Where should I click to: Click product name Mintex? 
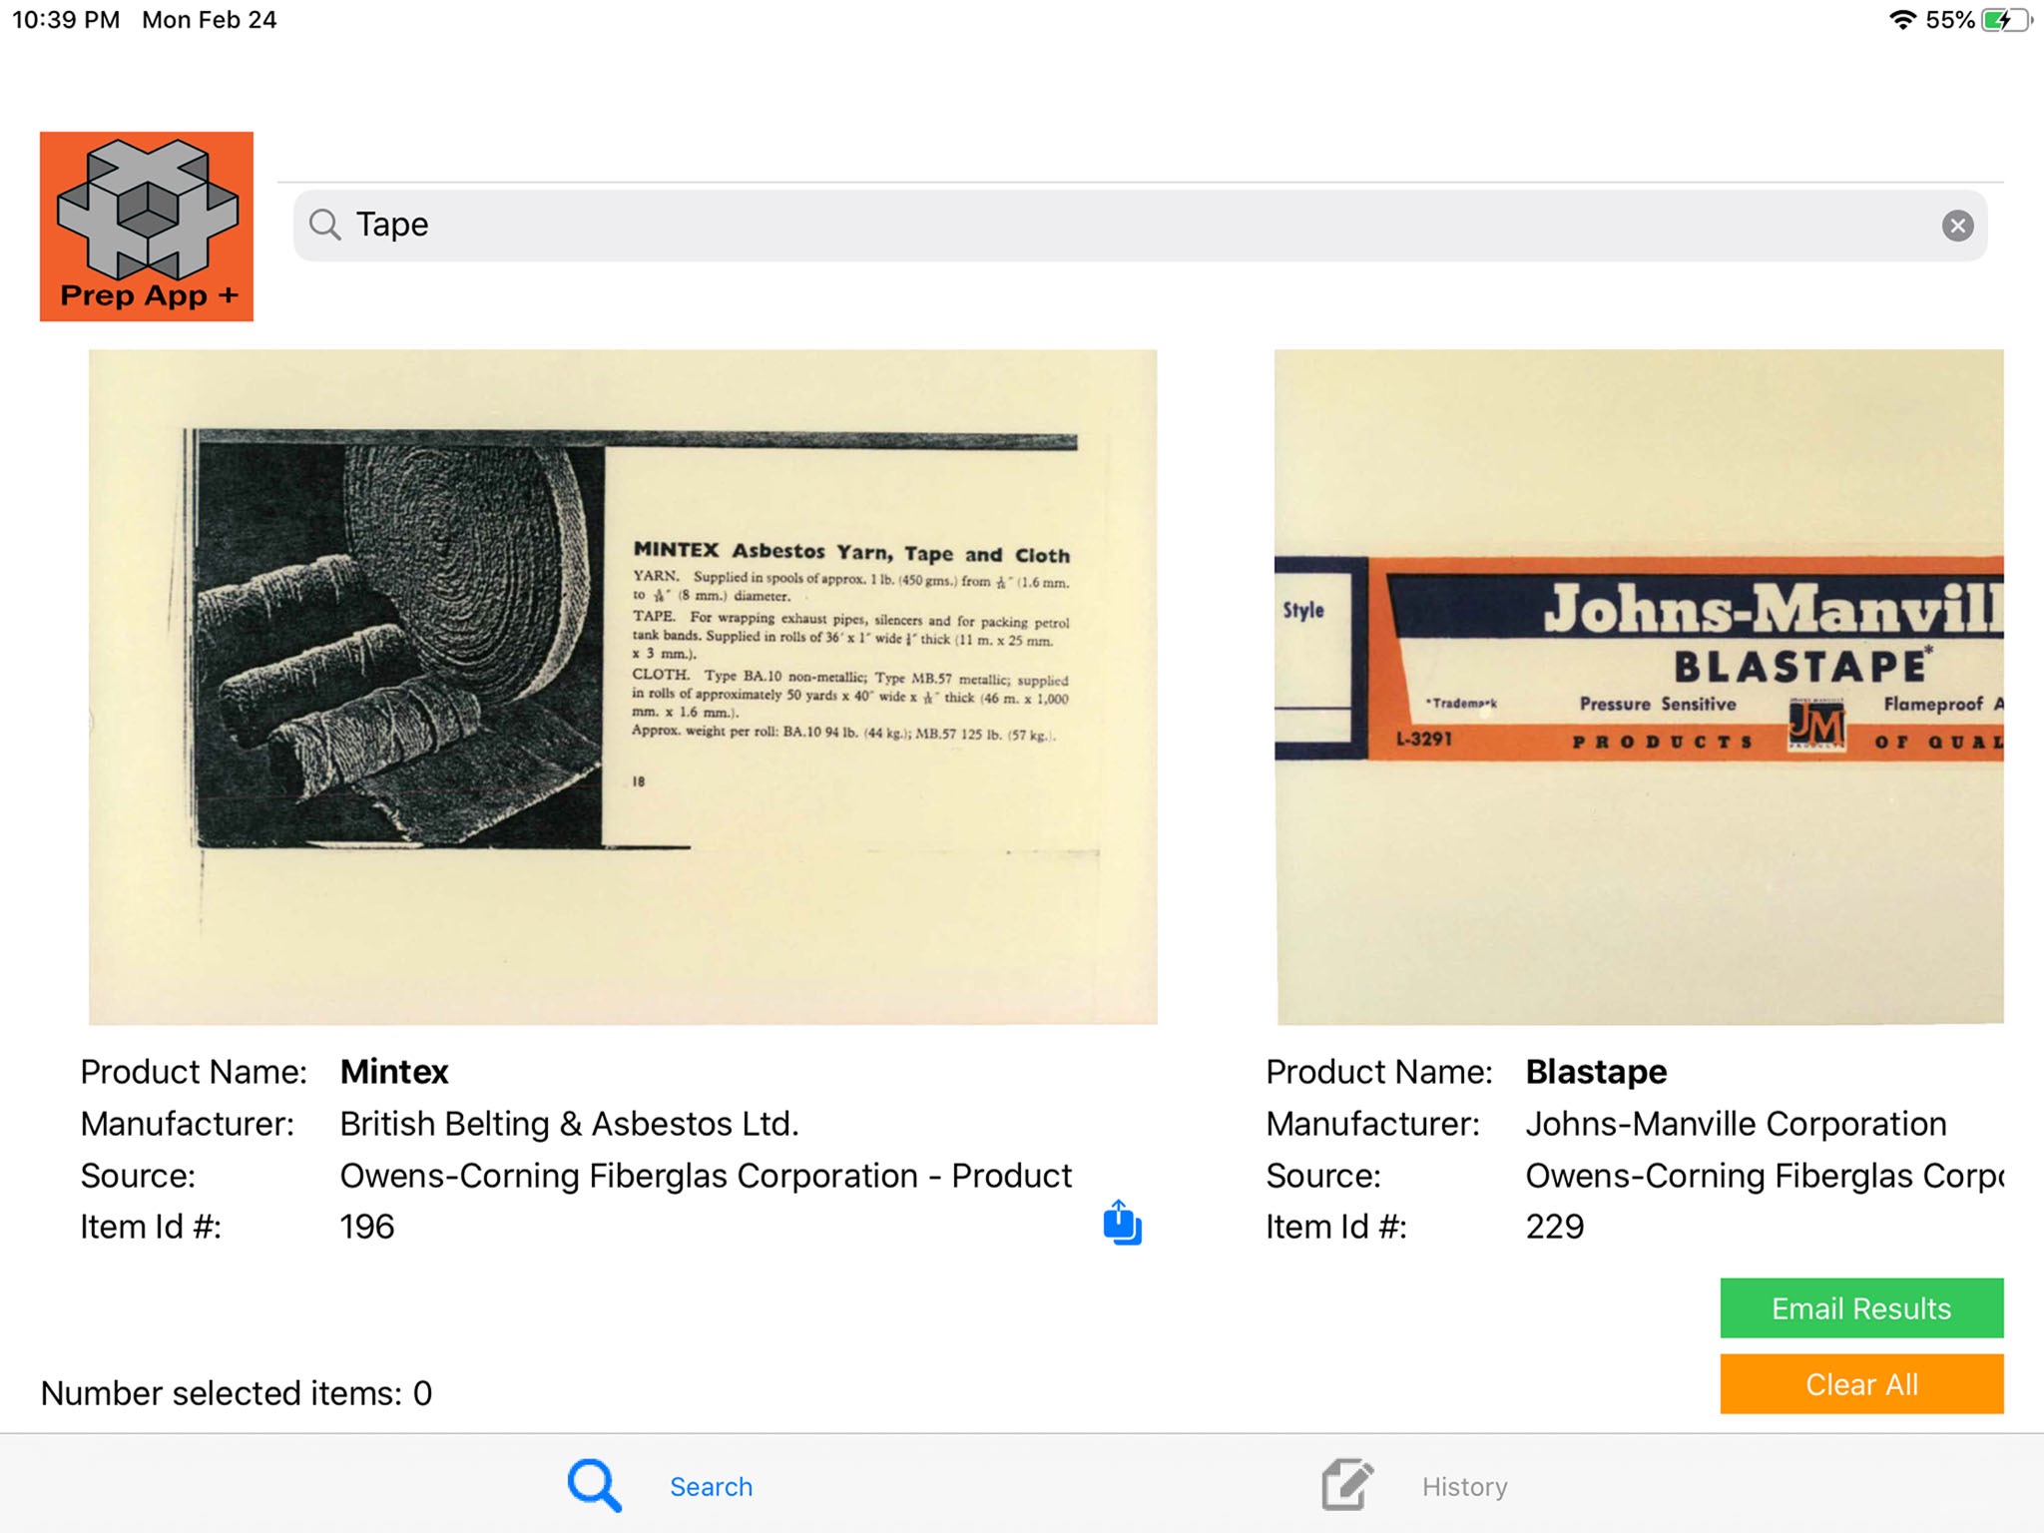394,1072
